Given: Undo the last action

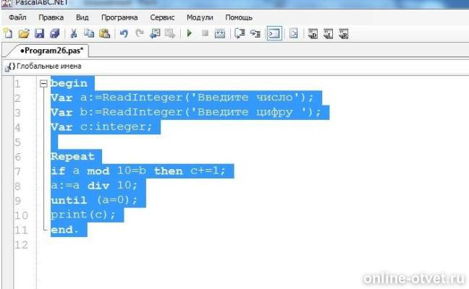Looking at the screenshot, I should pyautogui.click(x=124, y=33).
